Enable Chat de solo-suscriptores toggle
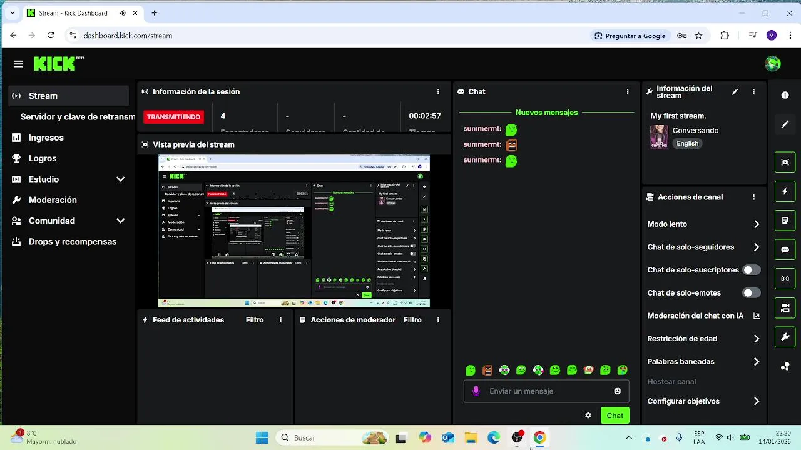This screenshot has width=801, height=450. click(751, 270)
